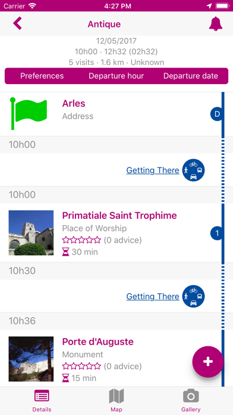Open the Preferences option

click(x=42, y=76)
